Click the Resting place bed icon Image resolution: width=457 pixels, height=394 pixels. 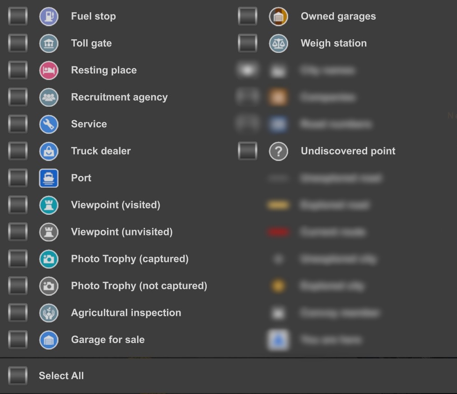49,71
